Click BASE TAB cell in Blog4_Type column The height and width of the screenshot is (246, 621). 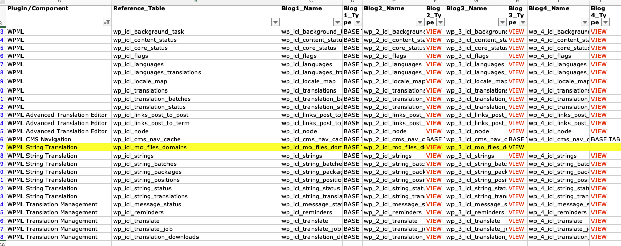(605, 139)
